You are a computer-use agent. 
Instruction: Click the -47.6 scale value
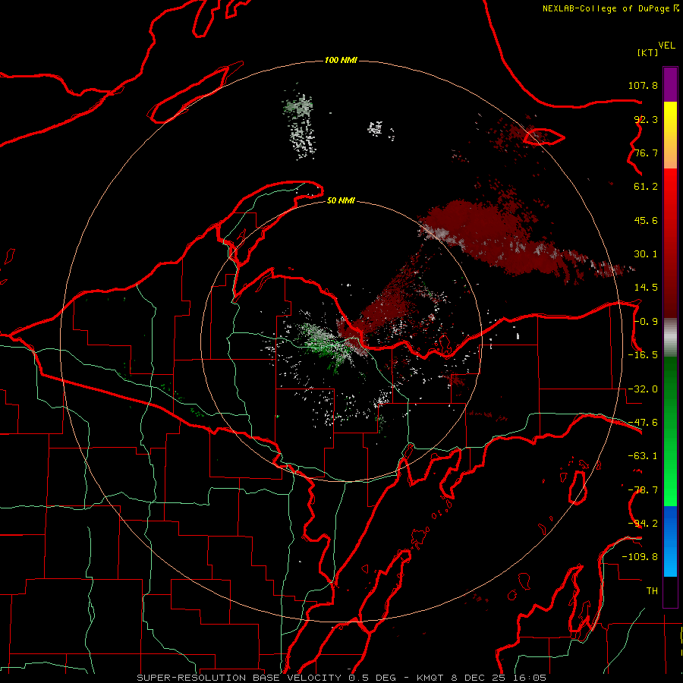pos(643,423)
